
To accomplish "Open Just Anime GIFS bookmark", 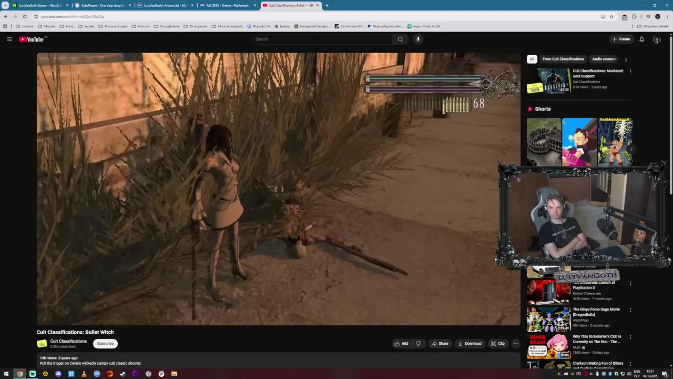I will click(x=348, y=26).
